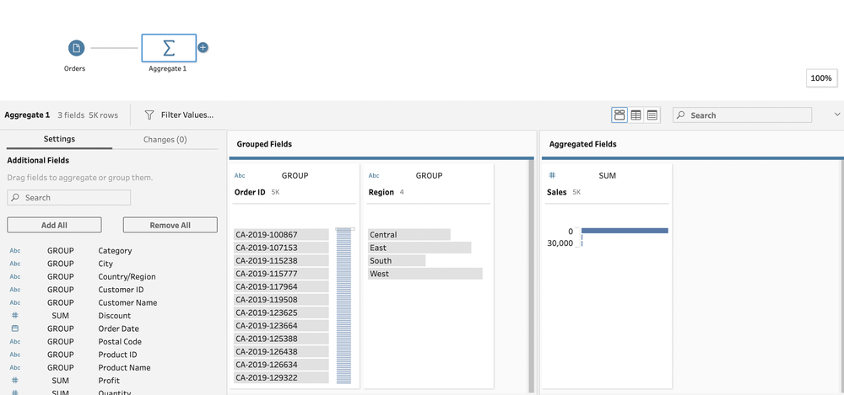Click the Abc type icon for Product ID
The width and height of the screenshot is (844, 395).
point(15,355)
